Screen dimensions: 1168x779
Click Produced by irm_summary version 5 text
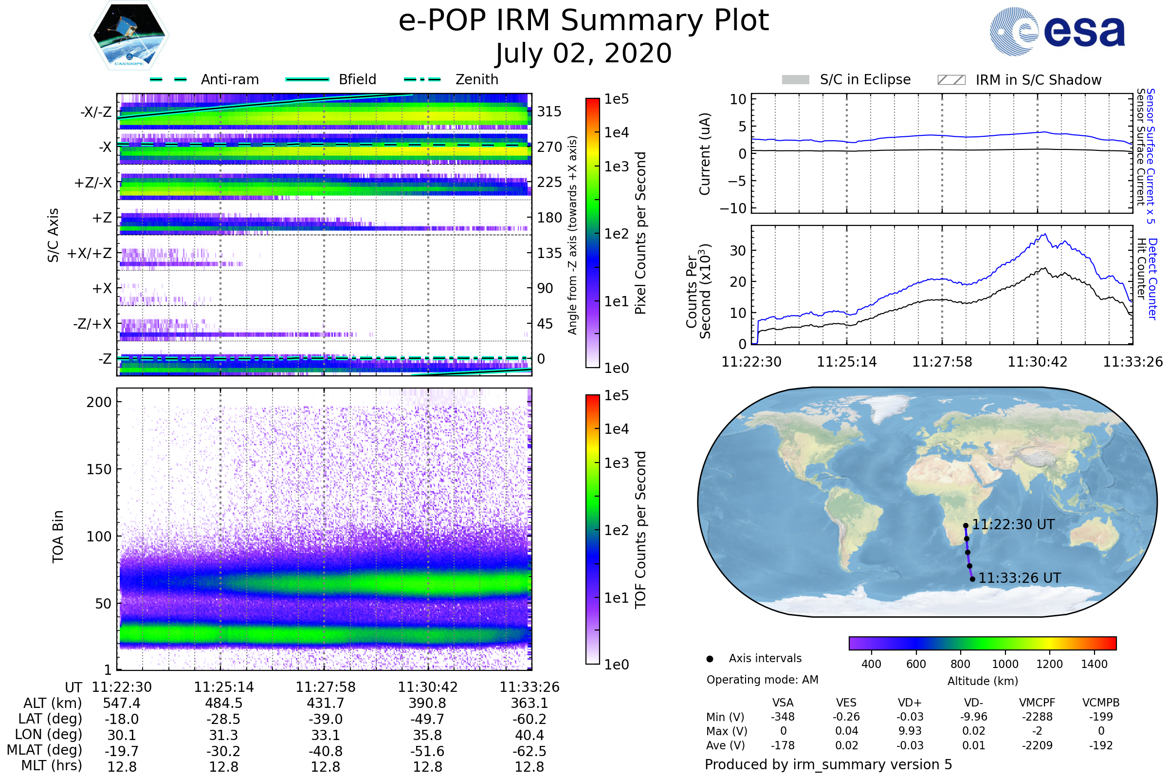pos(828,764)
